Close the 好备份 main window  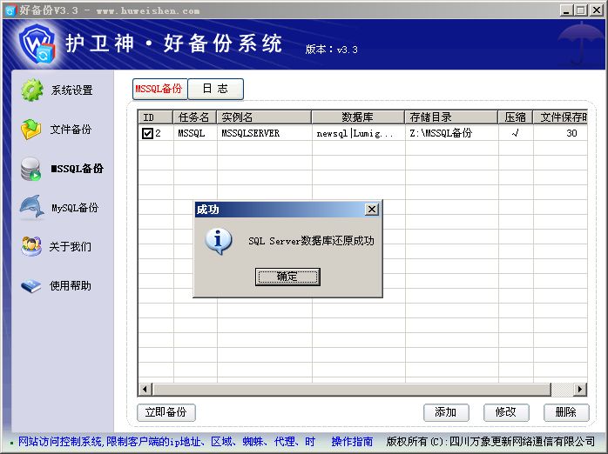click(x=597, y=10)
